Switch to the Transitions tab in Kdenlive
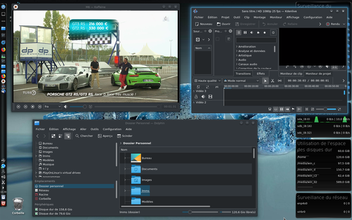 click(243, 74)
